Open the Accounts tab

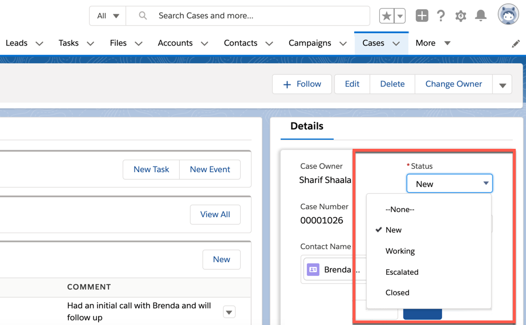[x=175, y=43]
